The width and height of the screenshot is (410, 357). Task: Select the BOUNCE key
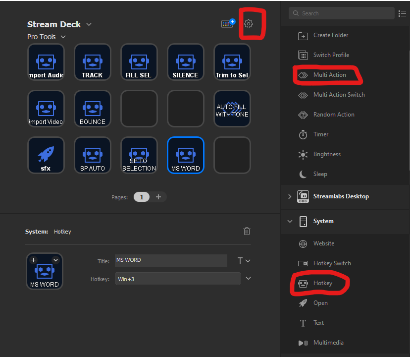tap(92, 108)
